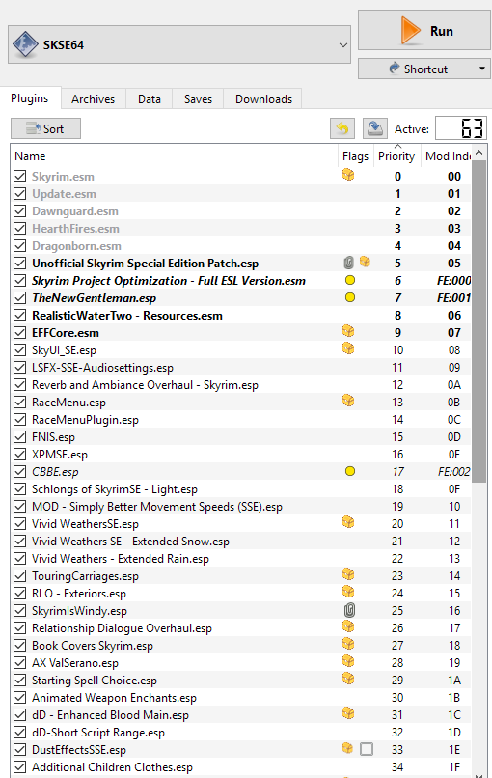The width and height of the screenshot is (492, 778).
Task: Disable the FNIS.esp plugin checkbox
Action: point(20,436)
